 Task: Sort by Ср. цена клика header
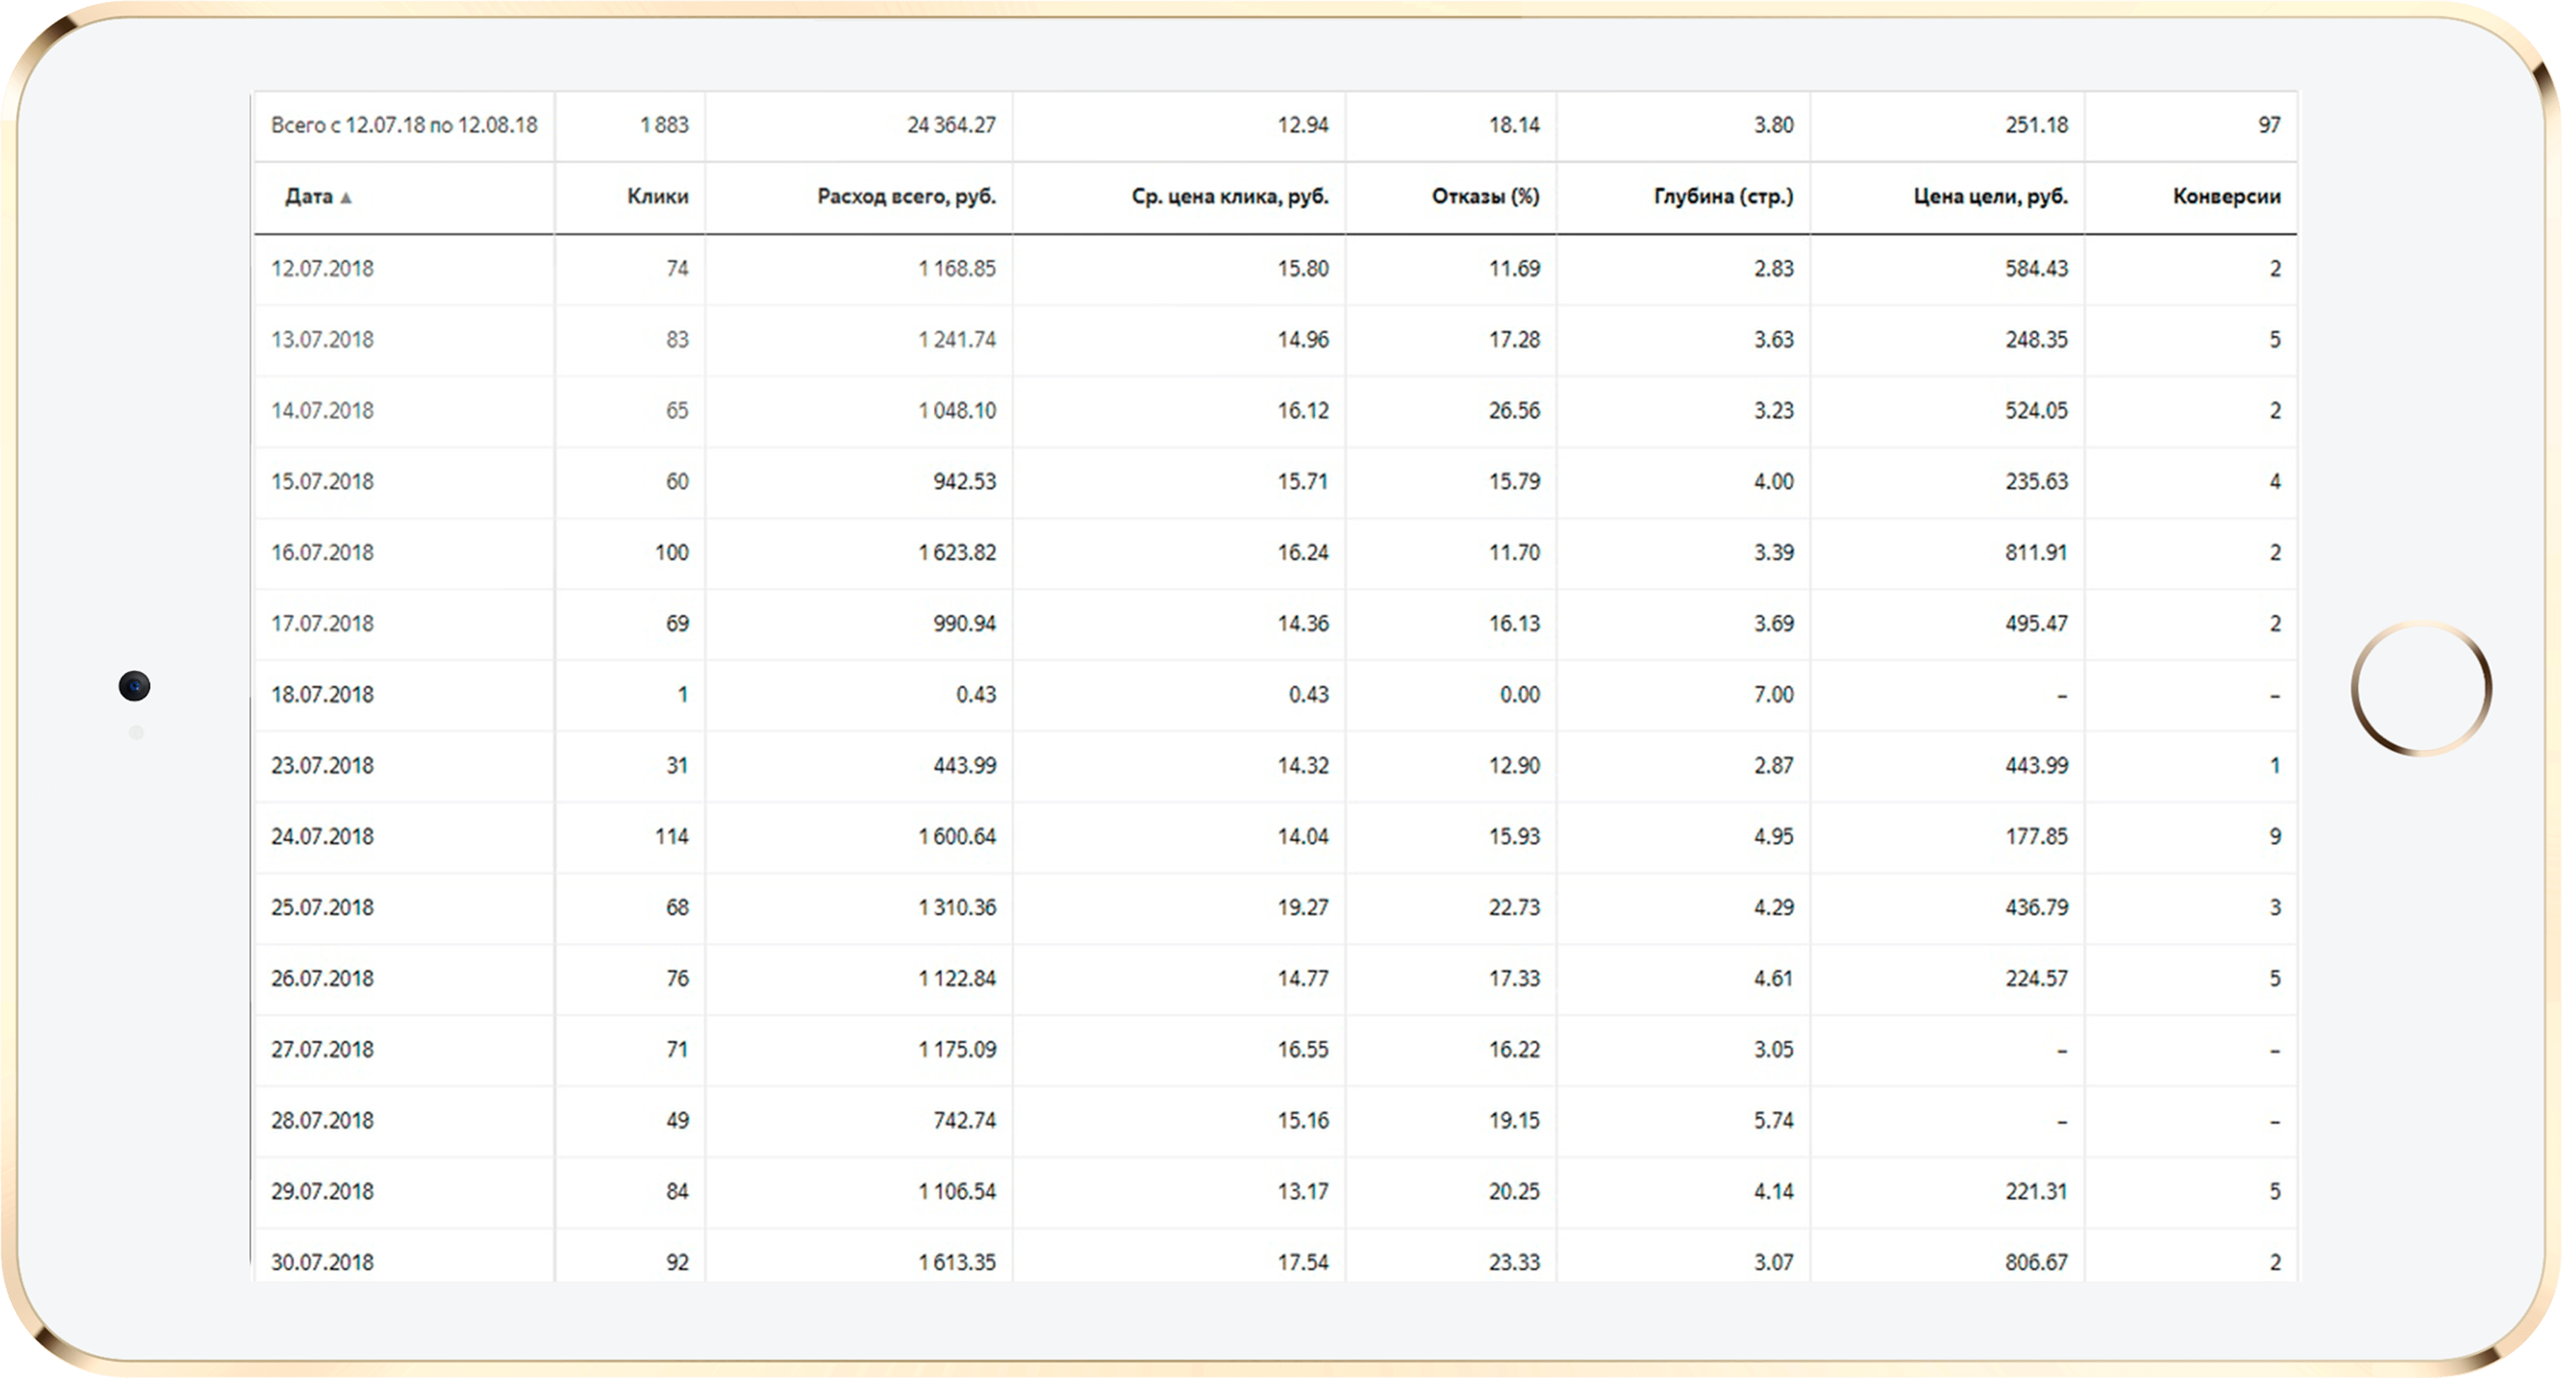[x=1229, y=197]
